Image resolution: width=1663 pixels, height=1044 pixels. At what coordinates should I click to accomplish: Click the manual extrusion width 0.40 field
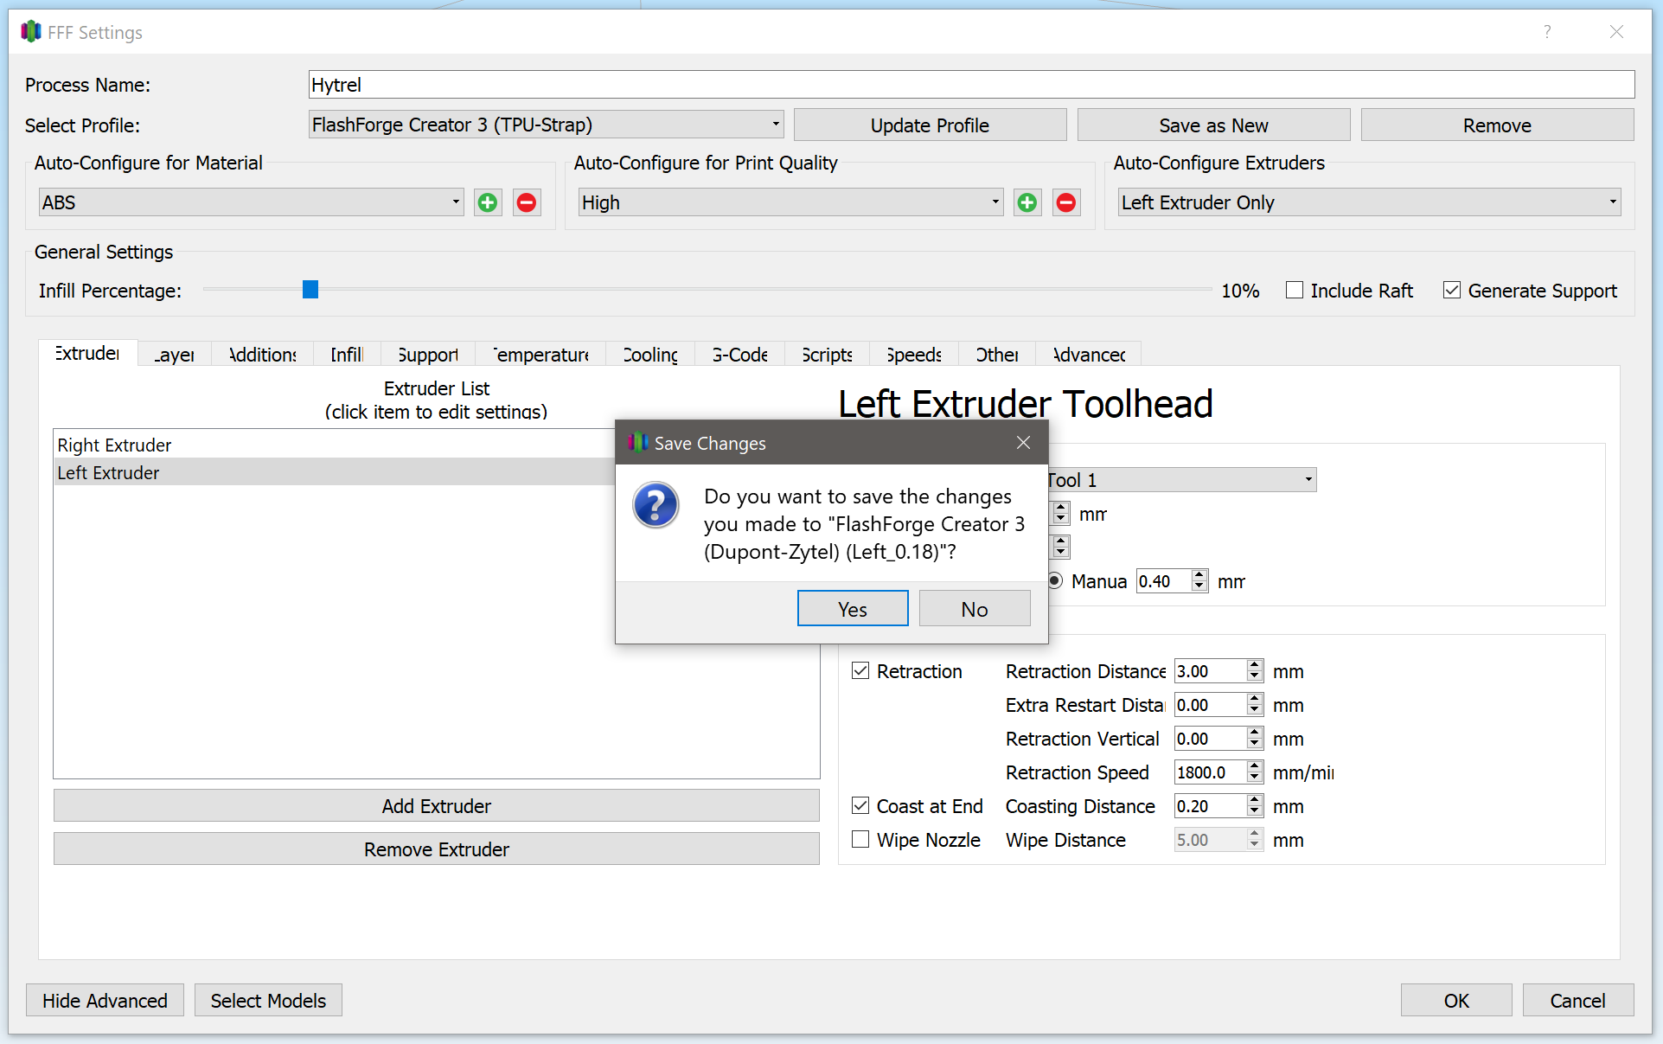click(x=1163, y=581)
